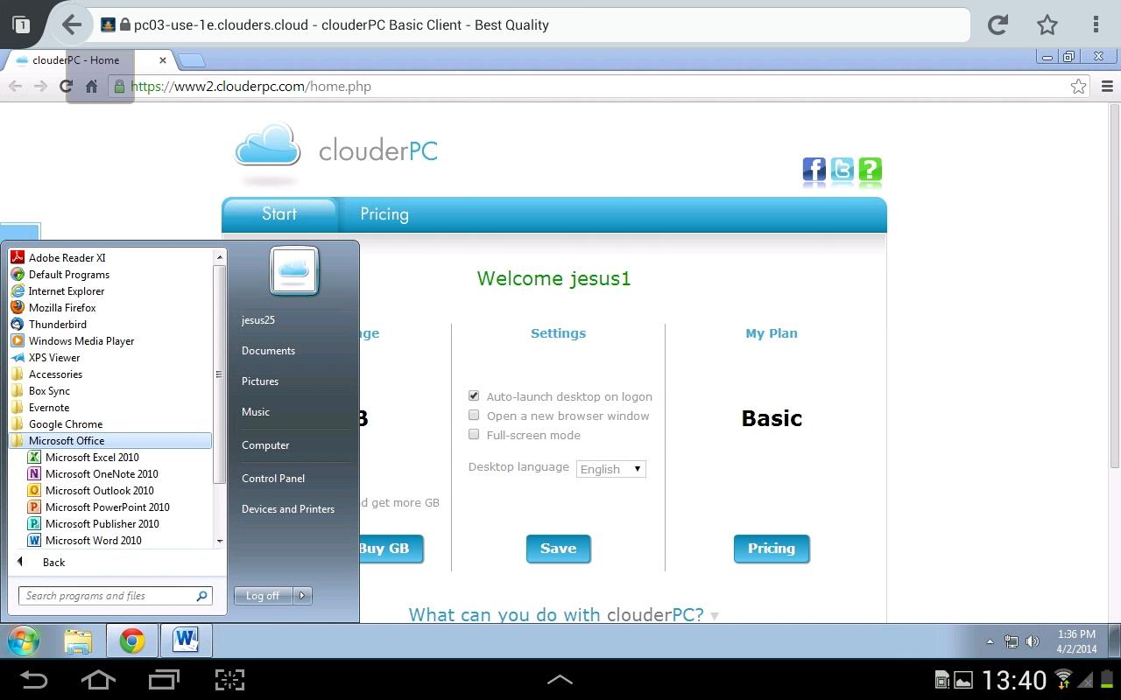
Task: Open Microsoft Excel 2010 from the Start menu
Action: click(92, 457)
